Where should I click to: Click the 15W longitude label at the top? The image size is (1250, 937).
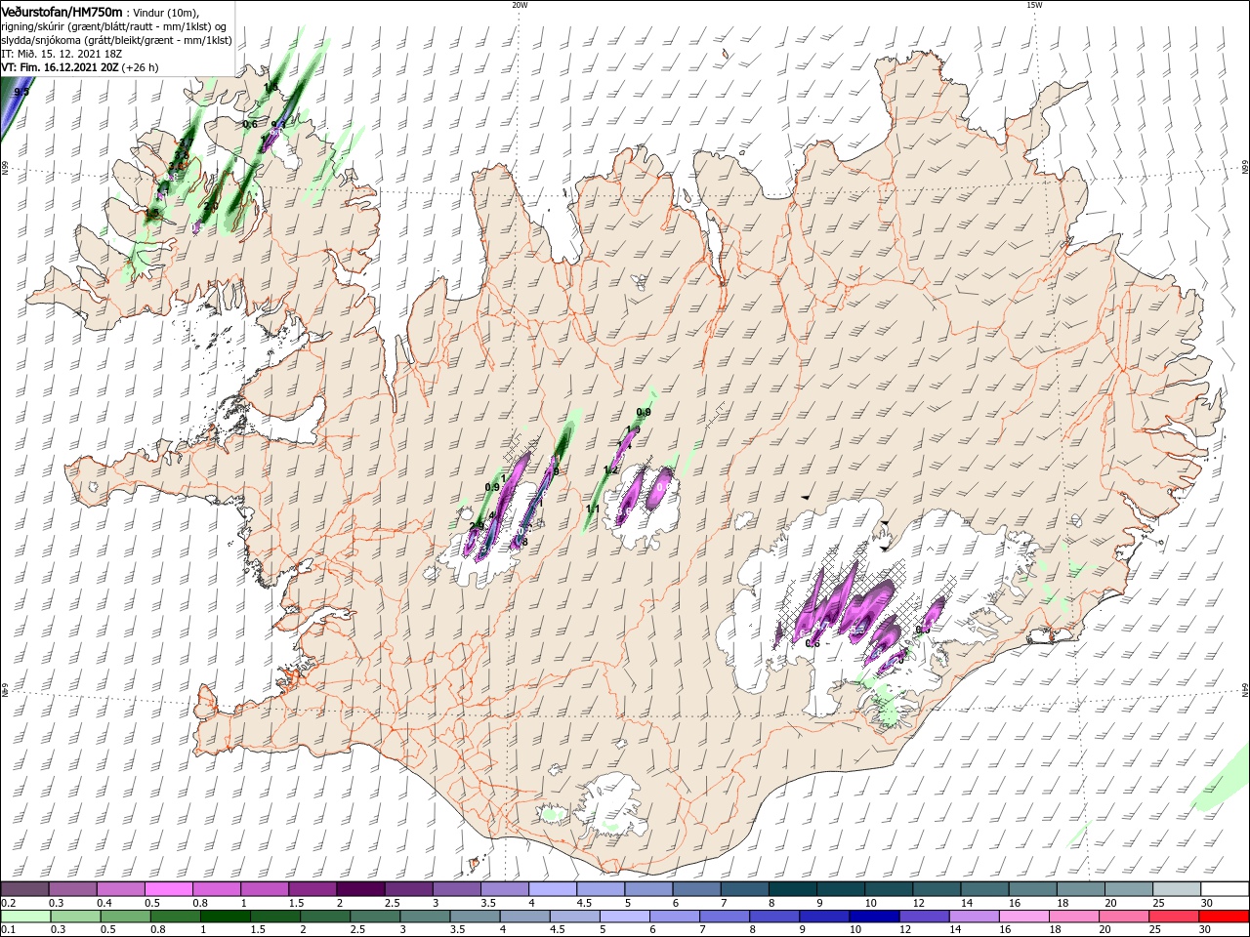(1034, 5)
